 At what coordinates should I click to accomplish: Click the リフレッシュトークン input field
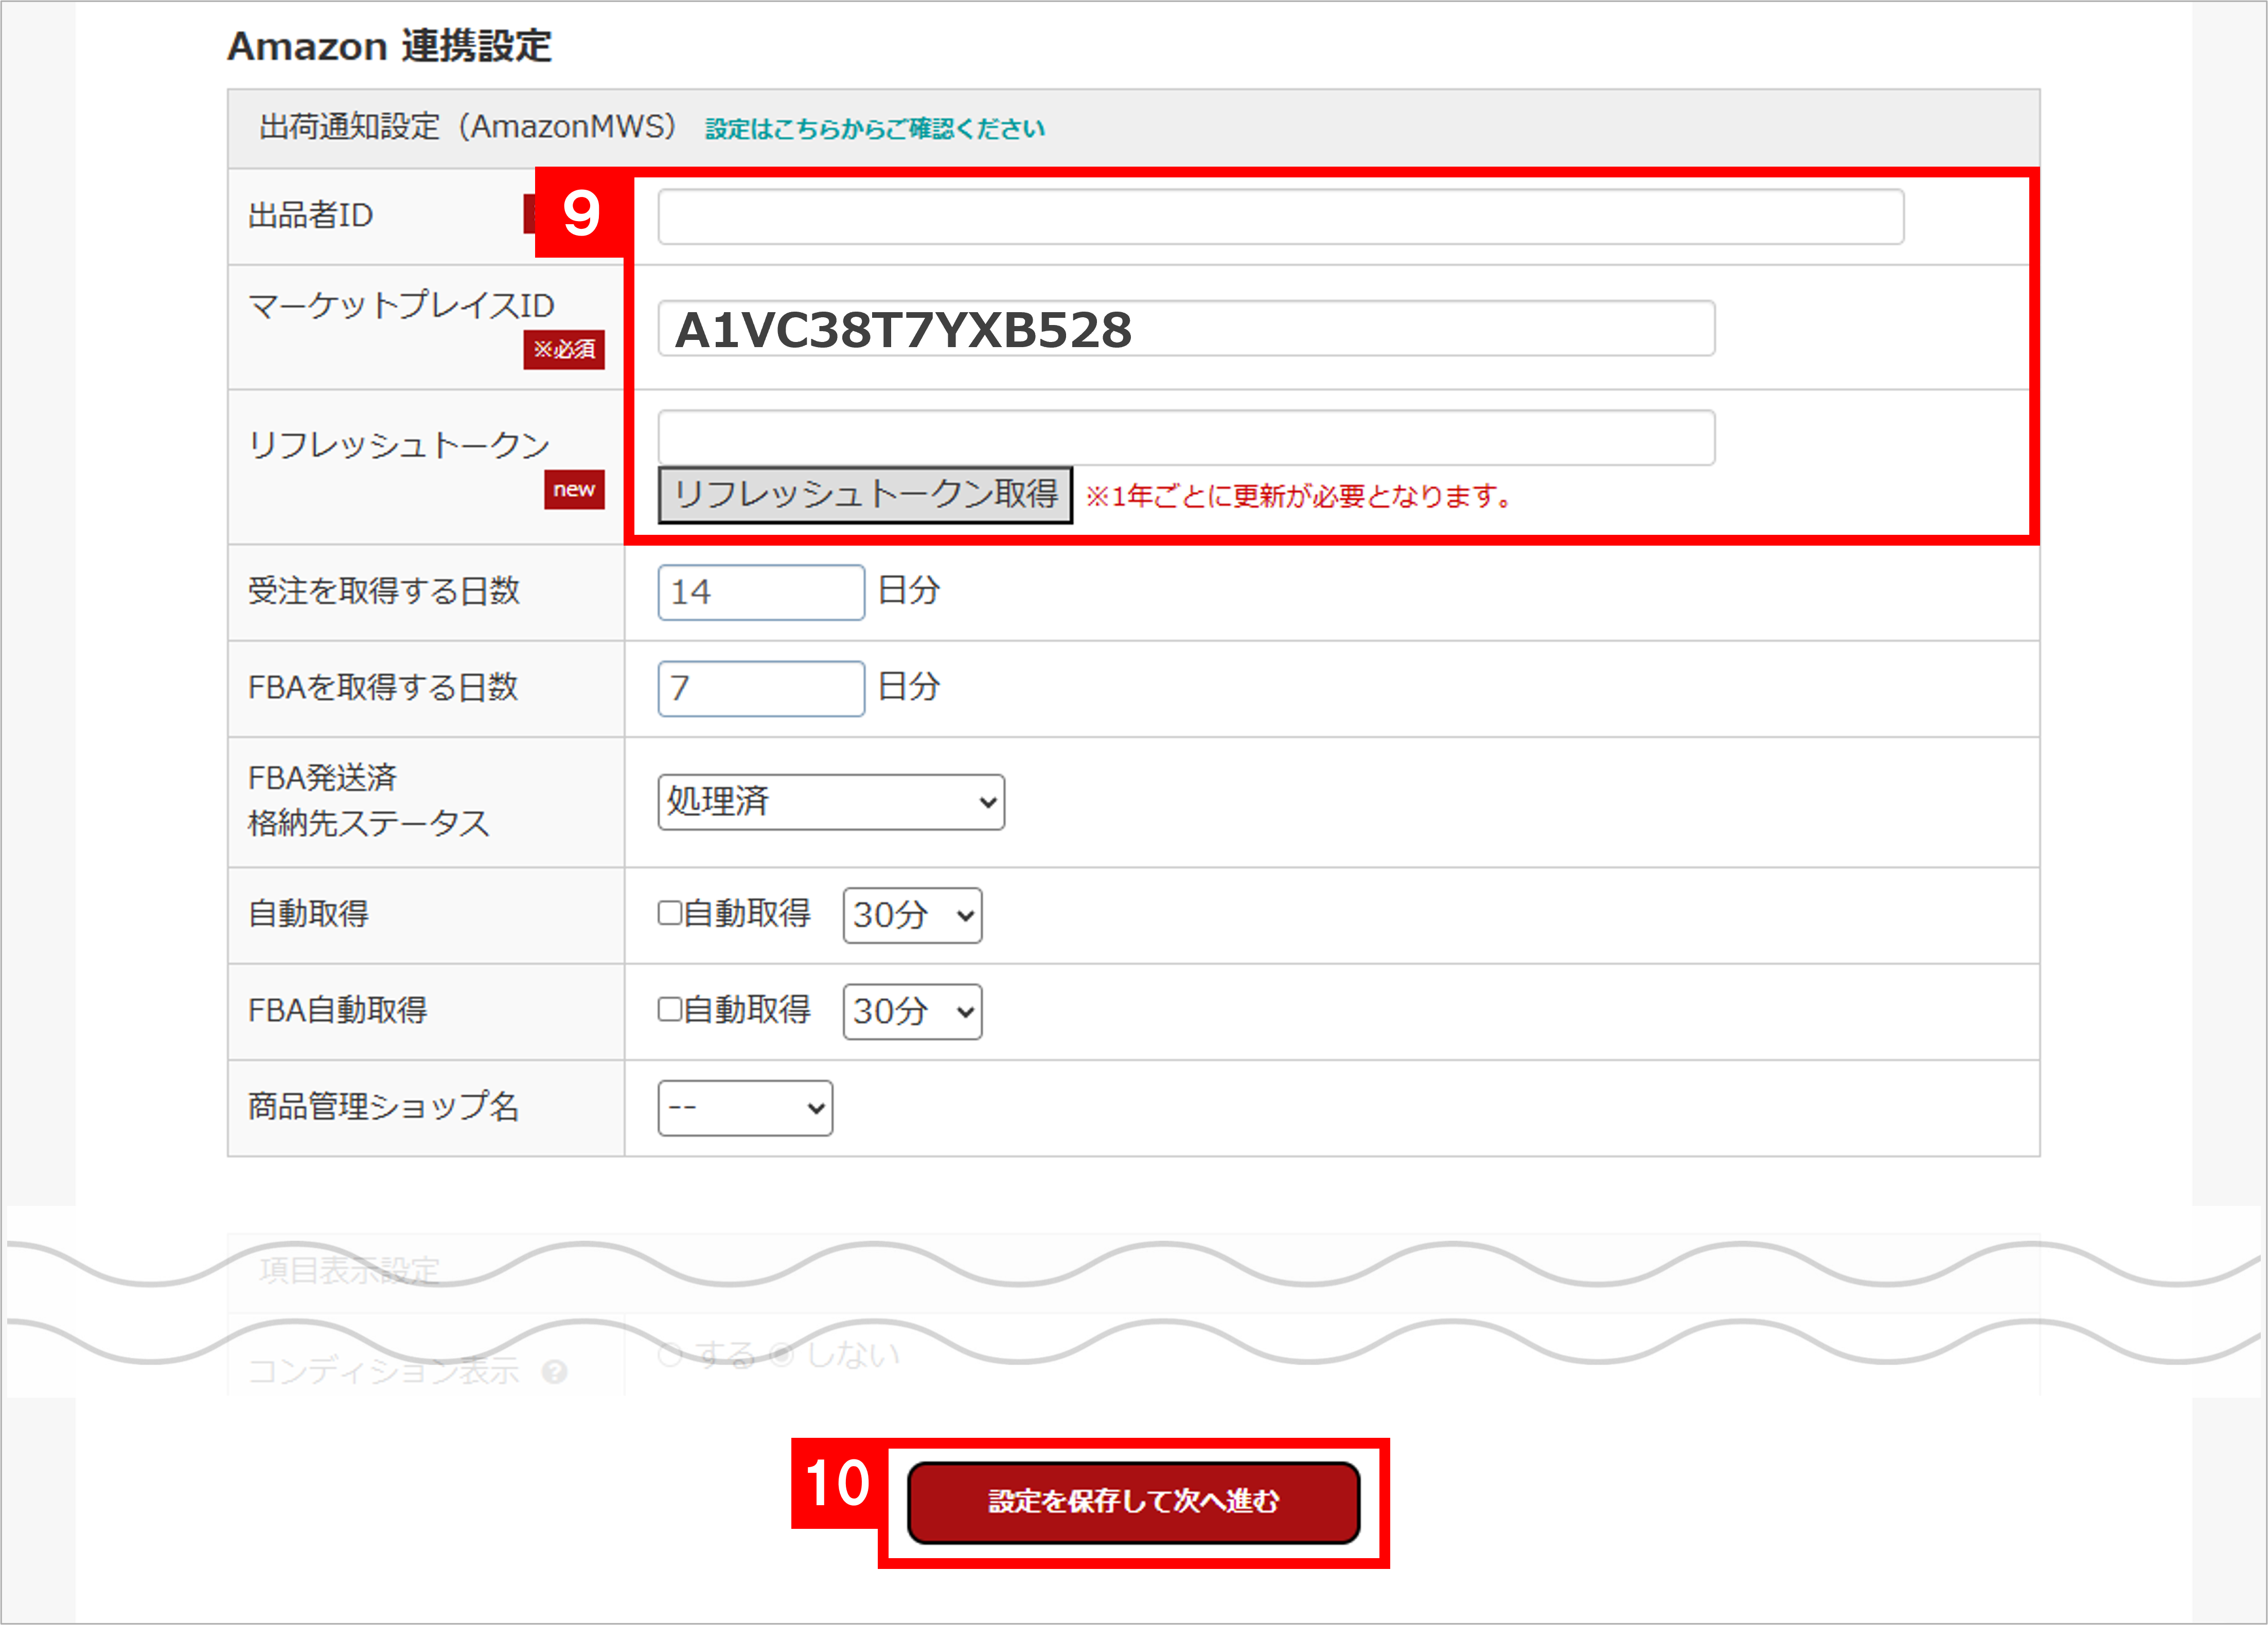[x=1186, y=438]
